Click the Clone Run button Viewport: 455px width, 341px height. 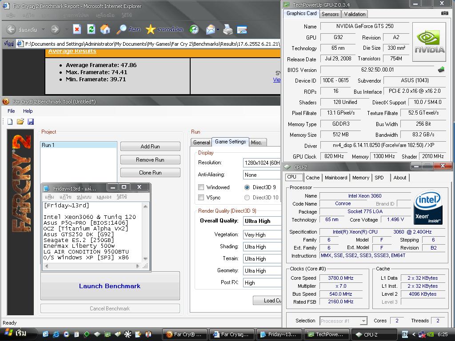tap(150, 173)
